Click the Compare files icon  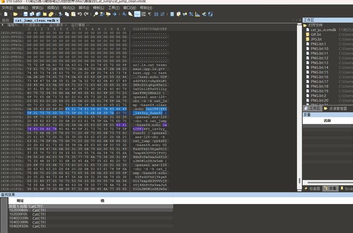tap(178, 14)
